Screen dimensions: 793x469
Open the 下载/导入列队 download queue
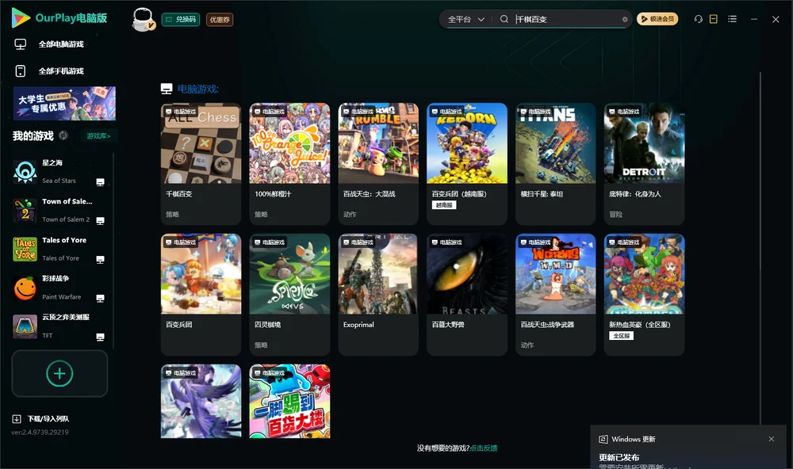[40, 418]
